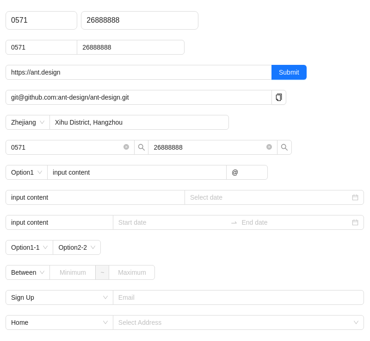Image resolution: width=370 pixels, height=341 pixels.
Task: Clear the 0571 search field using clear icon
Action: tap(126, 147)
